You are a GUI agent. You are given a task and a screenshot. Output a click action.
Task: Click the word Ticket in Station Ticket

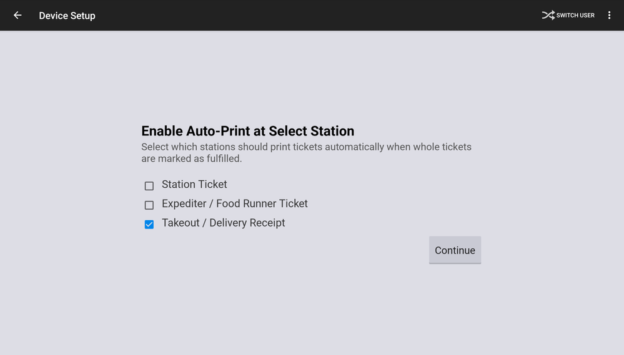pos(212,185)
